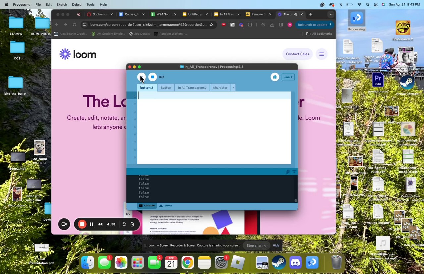Open Discord from the Dock
Image resolution: width=424 pixels, height=274 pixels.
coord(295,263)
